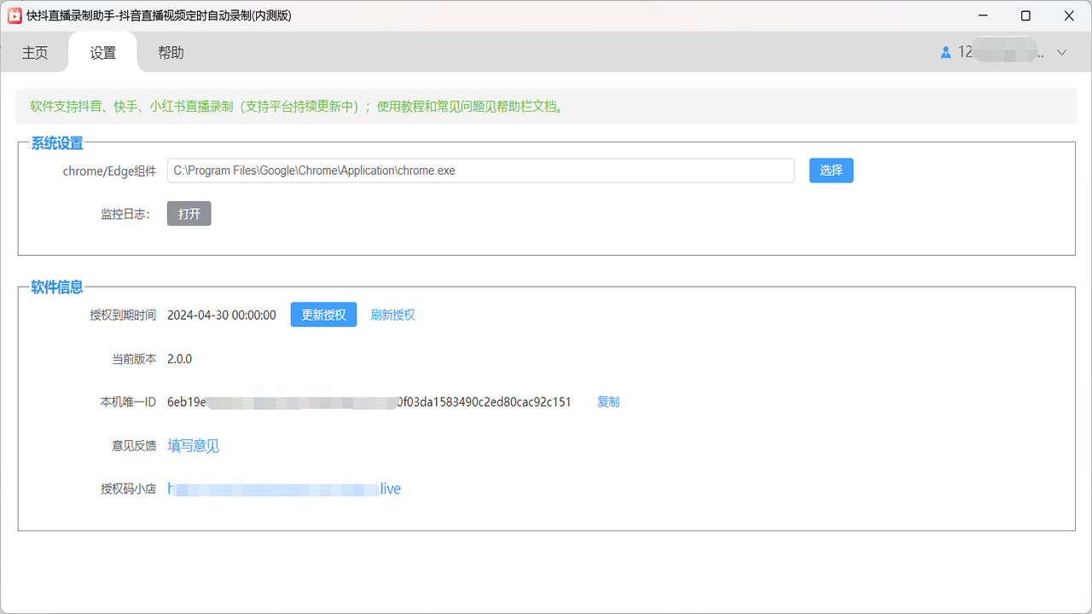The height and width of the screenshot is (614, 1092).
Task: Switch to the 主页 tab
Action: pos(35,53)
